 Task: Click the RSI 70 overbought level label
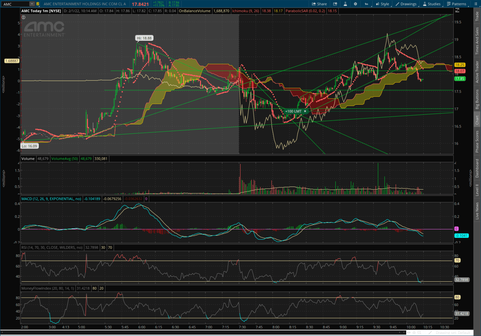(x=457, y=261)
